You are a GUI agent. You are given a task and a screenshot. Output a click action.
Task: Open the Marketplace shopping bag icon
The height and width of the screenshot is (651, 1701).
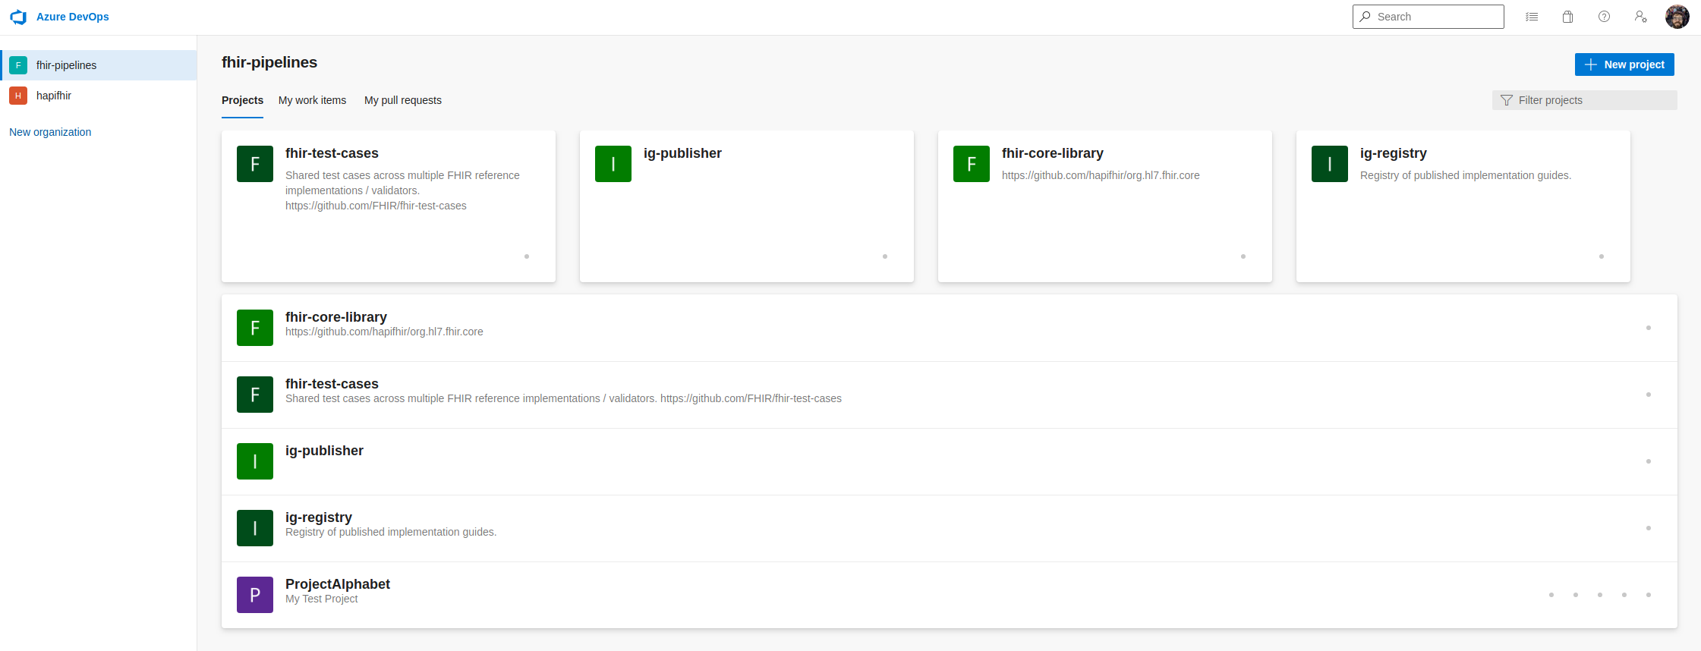click(1567, 17)
